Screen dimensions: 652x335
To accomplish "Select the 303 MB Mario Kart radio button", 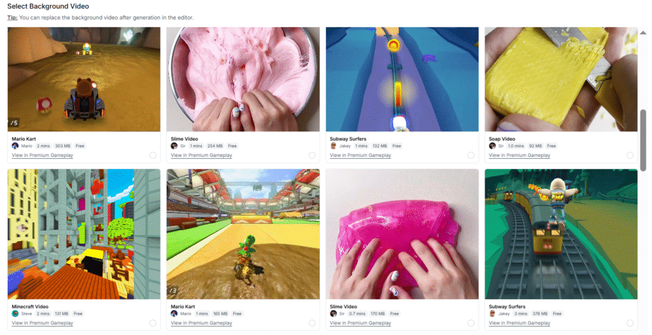I will pyautogui.click(x=153, y=155).
